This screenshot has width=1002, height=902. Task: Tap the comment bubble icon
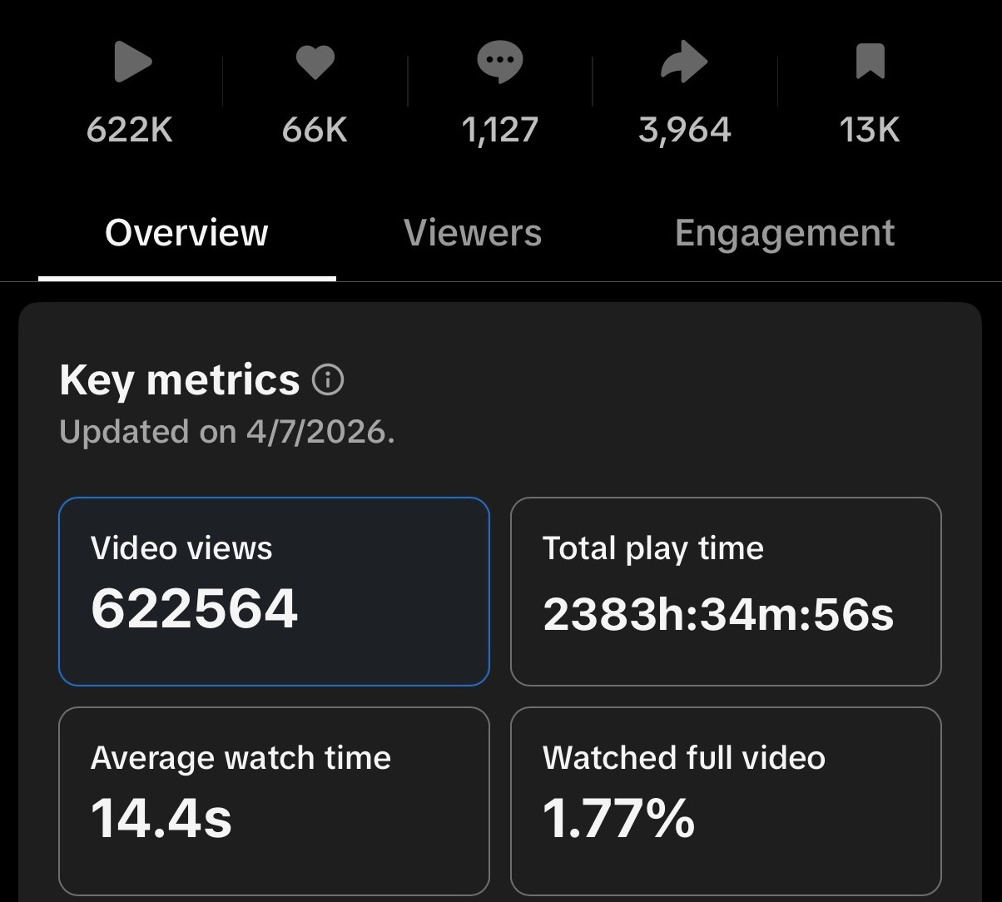tap(499, 63)
